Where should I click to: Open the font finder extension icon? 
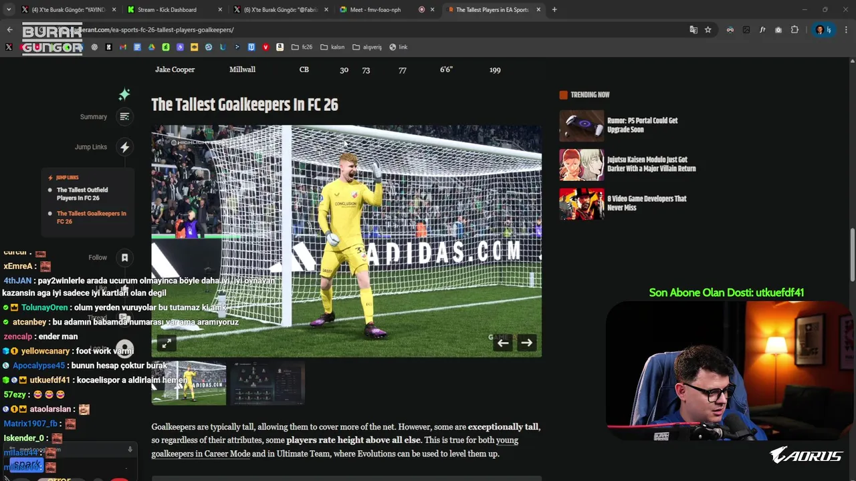[x=762, y=29]
